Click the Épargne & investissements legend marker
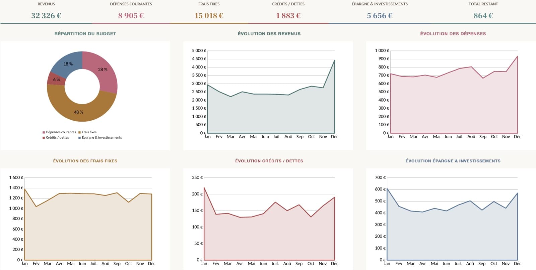 [x=79, y=138]
